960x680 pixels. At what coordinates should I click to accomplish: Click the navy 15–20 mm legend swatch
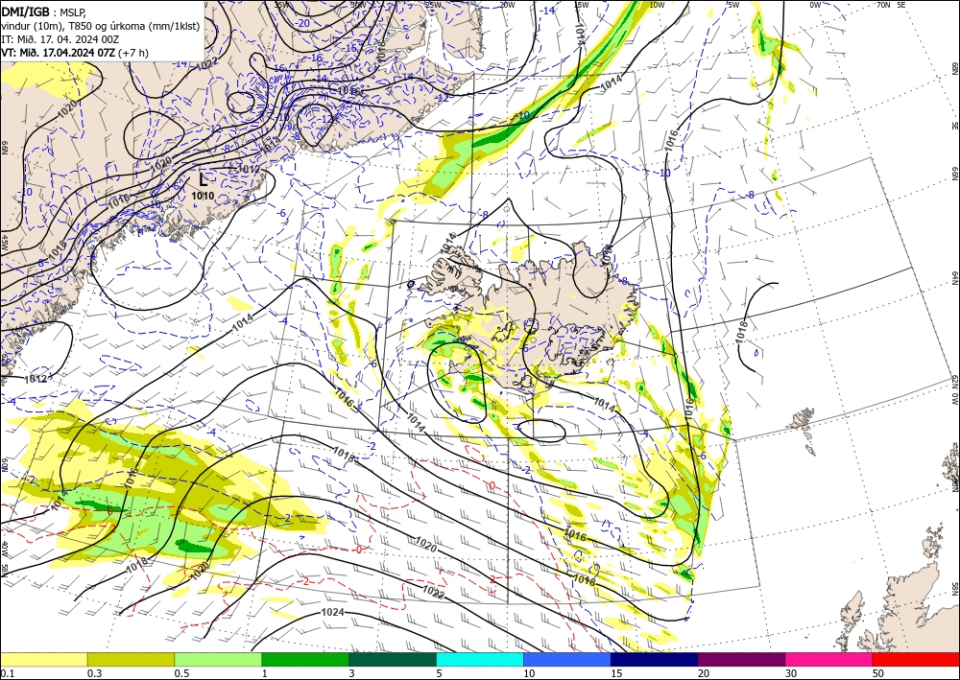click(655, 659)
